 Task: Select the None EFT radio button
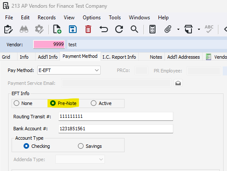coord(16,103)
